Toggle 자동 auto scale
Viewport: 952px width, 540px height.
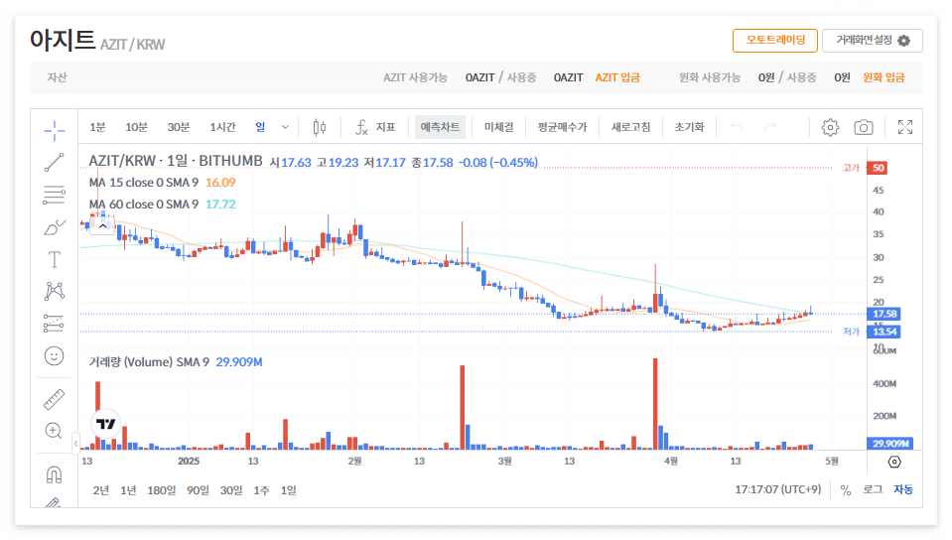pyautogui.click(x=902, y=489)
